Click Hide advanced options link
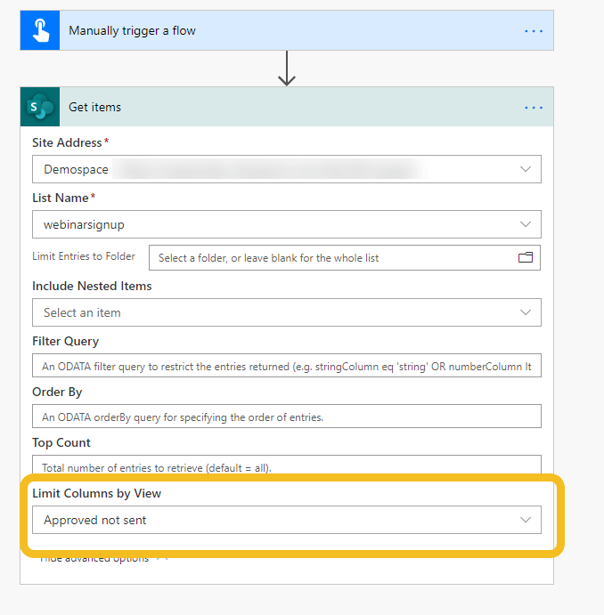The width and height of the screenshot is (604, 615). tap(98, 559)
